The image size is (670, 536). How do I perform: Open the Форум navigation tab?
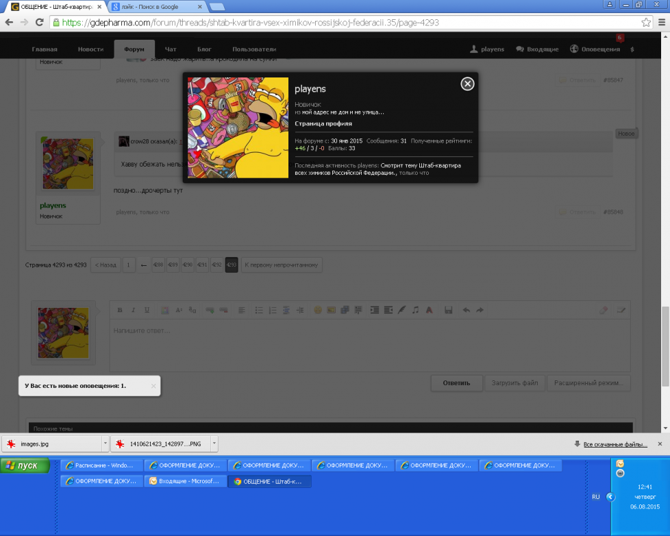click(x=134, y=49)
